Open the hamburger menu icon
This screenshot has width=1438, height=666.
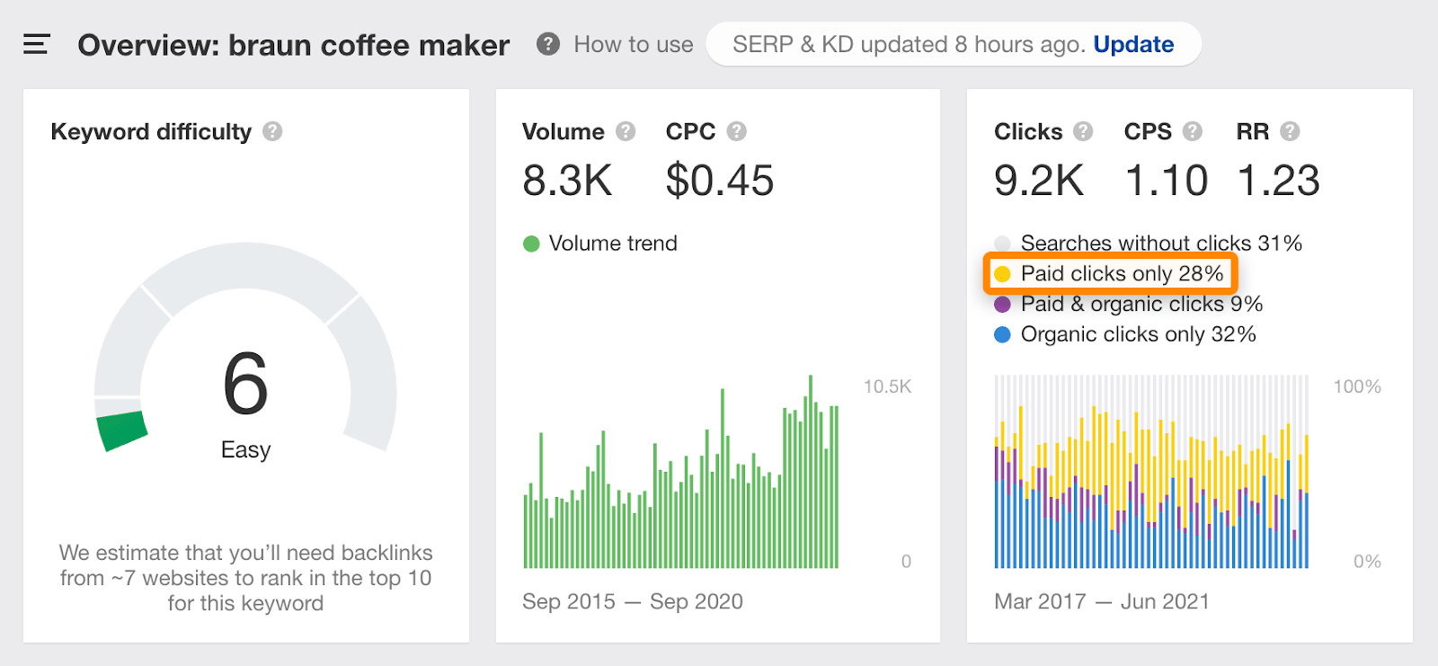click(x=36, y=44)
